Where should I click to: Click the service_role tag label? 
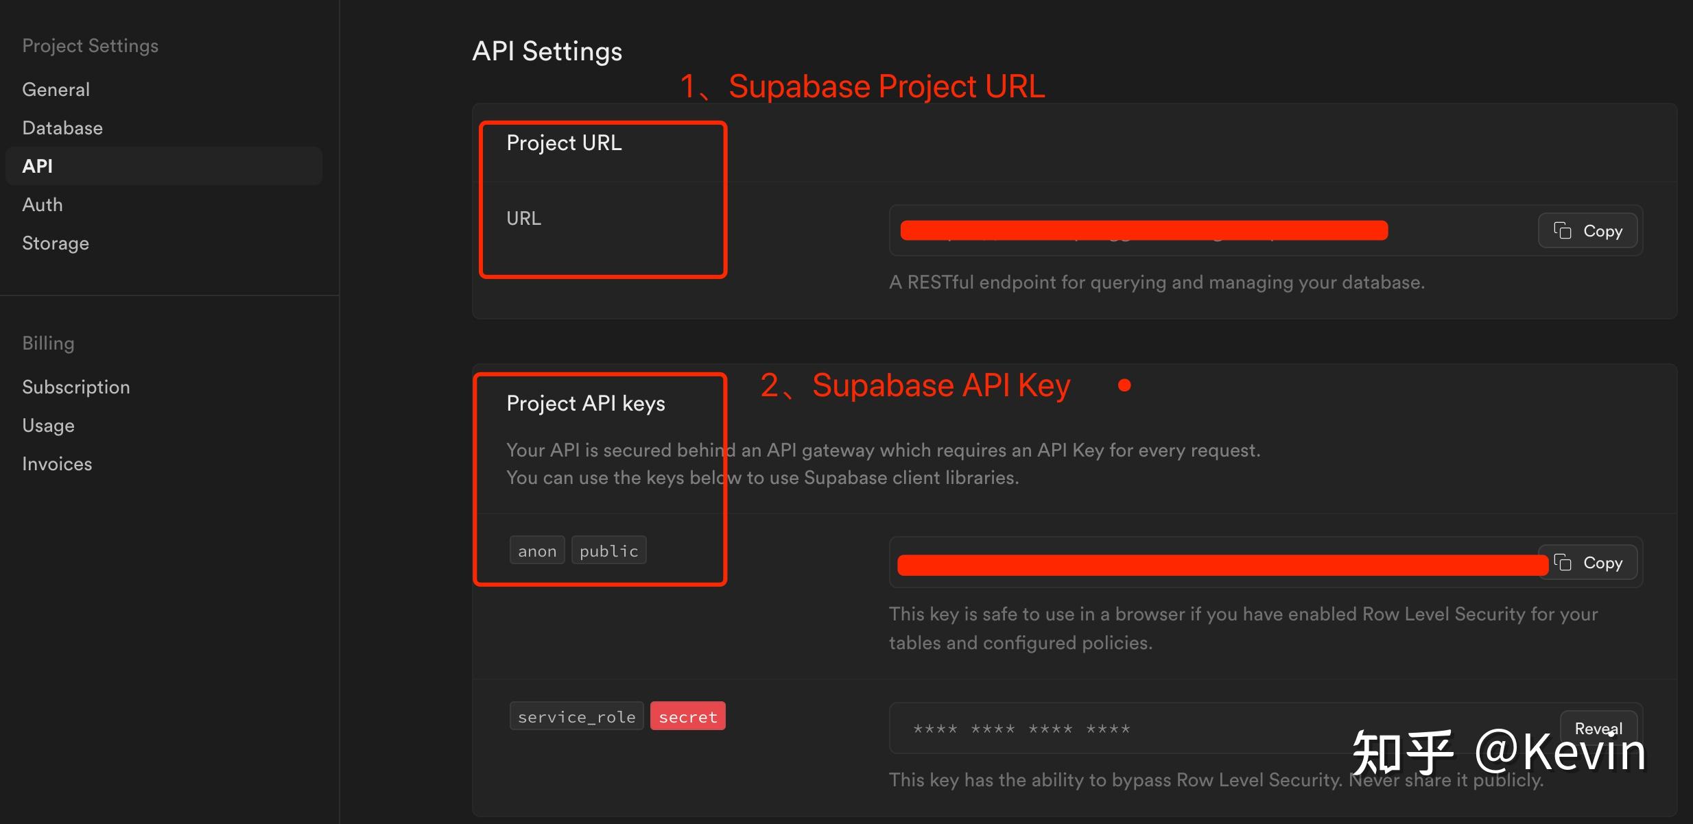(x=576, y=717)
